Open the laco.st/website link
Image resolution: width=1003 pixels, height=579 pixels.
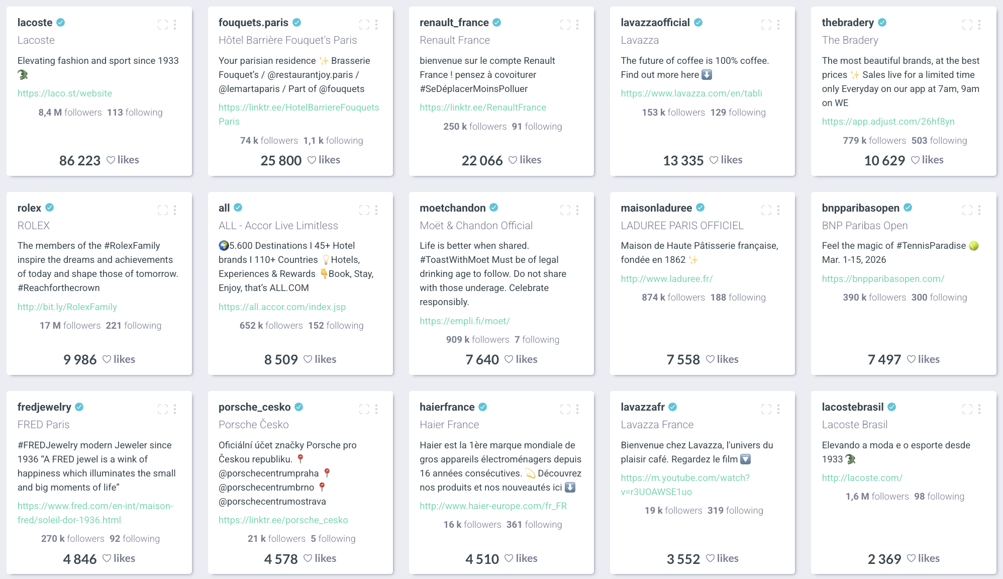point(65,93)
